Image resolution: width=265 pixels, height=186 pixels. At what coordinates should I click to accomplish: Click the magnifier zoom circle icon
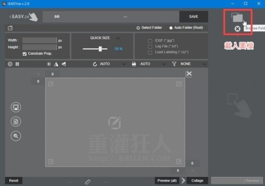tap(16, 136)
